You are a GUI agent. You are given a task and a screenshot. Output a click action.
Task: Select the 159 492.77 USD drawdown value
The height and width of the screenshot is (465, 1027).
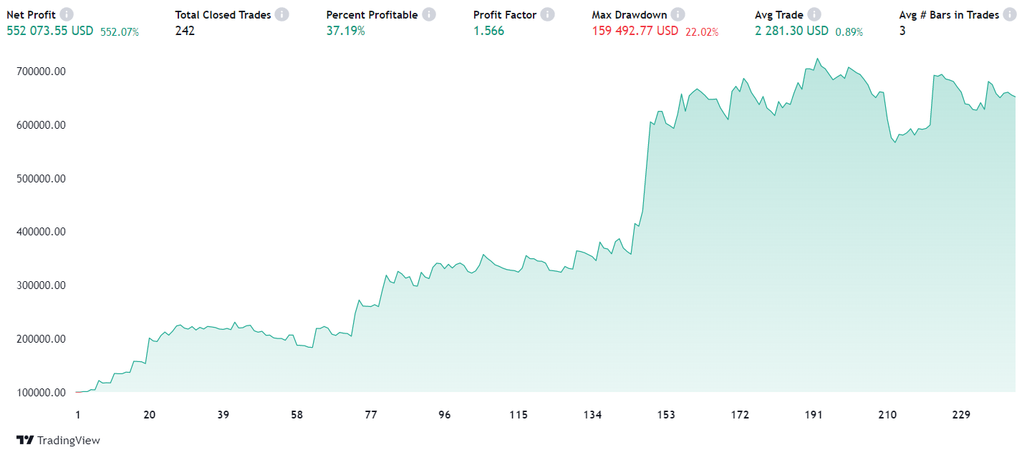pyautogui.click(x=635, y=31)
